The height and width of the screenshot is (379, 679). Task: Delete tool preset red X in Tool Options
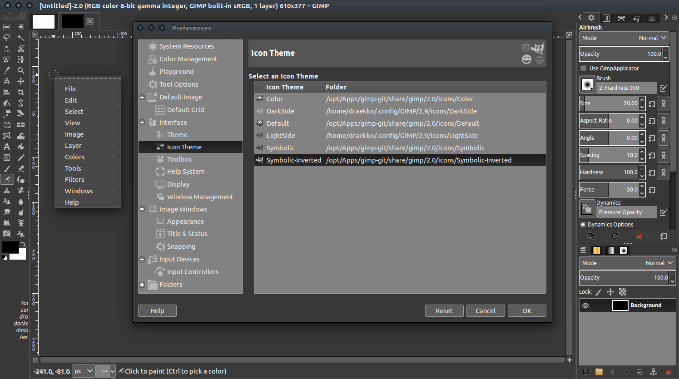pos(639,236)
